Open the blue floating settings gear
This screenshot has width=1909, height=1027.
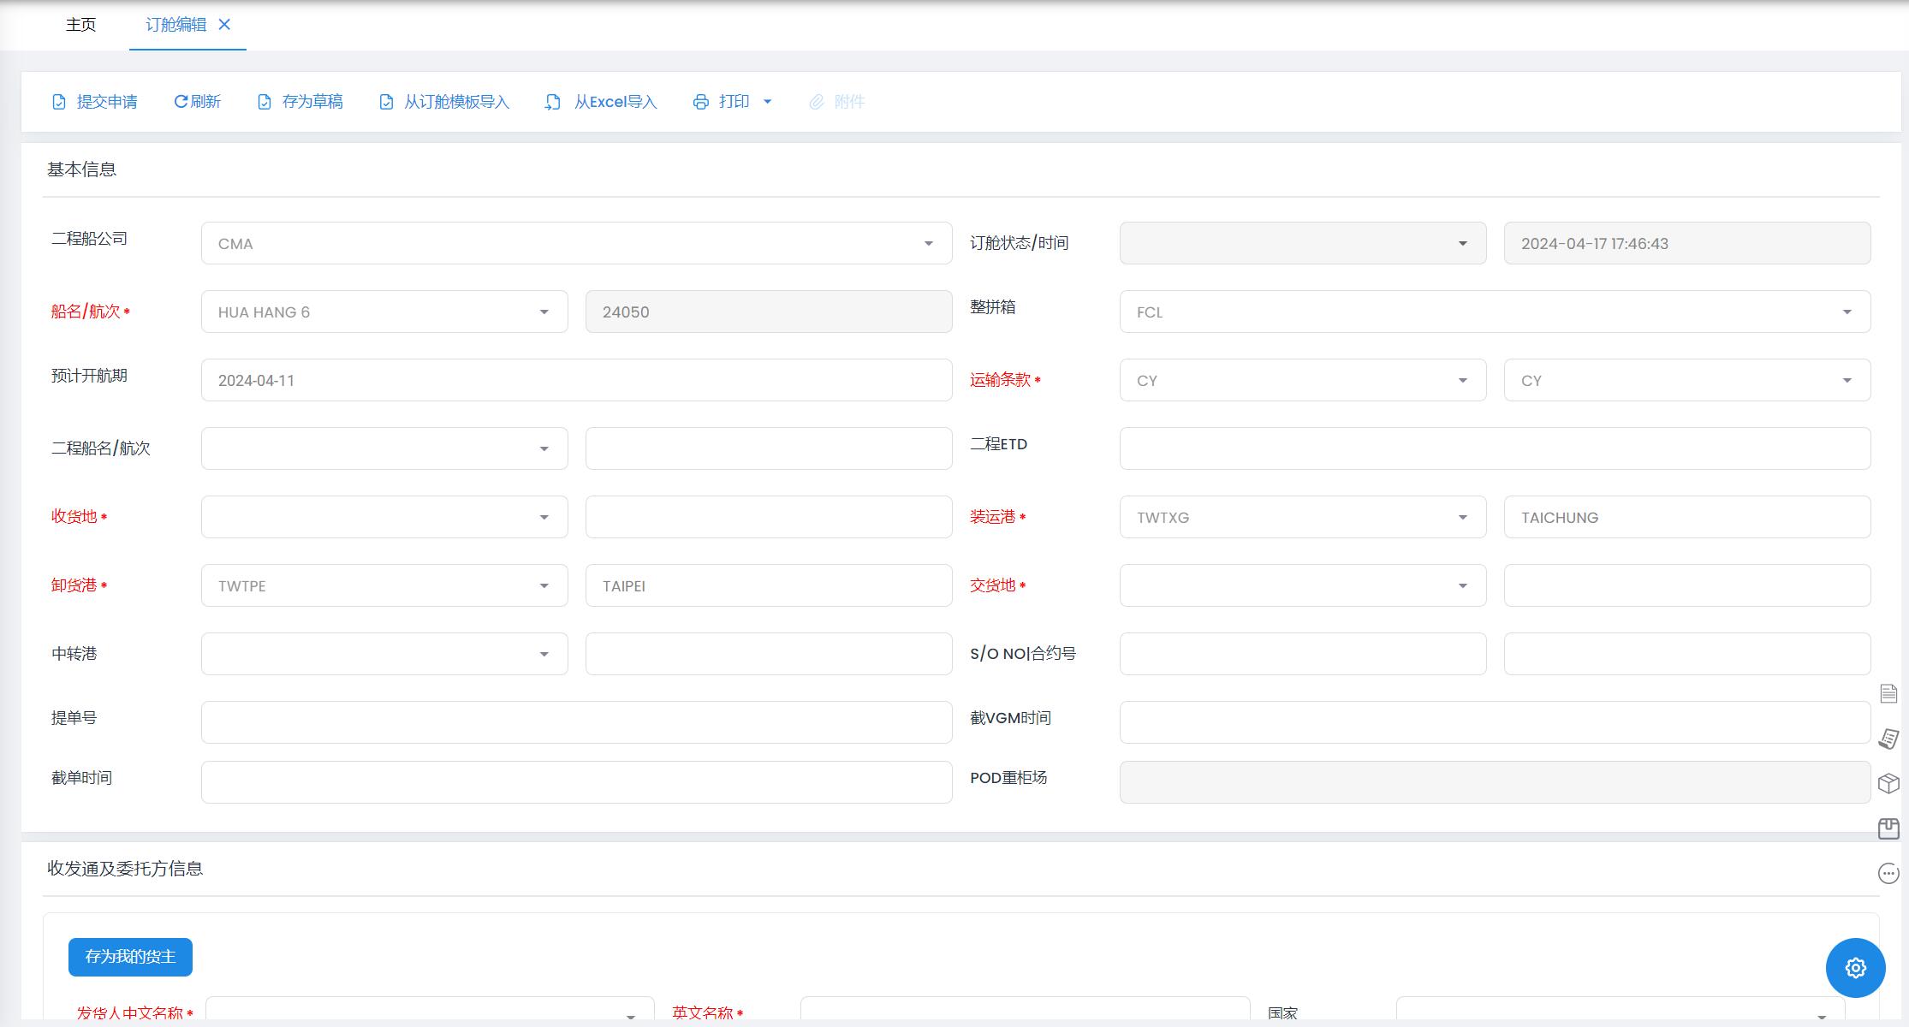(1855, 968)
